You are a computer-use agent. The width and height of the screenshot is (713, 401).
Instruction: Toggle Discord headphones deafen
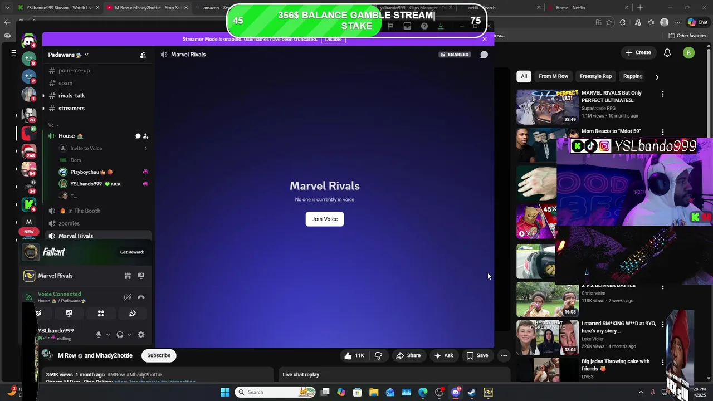(x=120, y=335)
